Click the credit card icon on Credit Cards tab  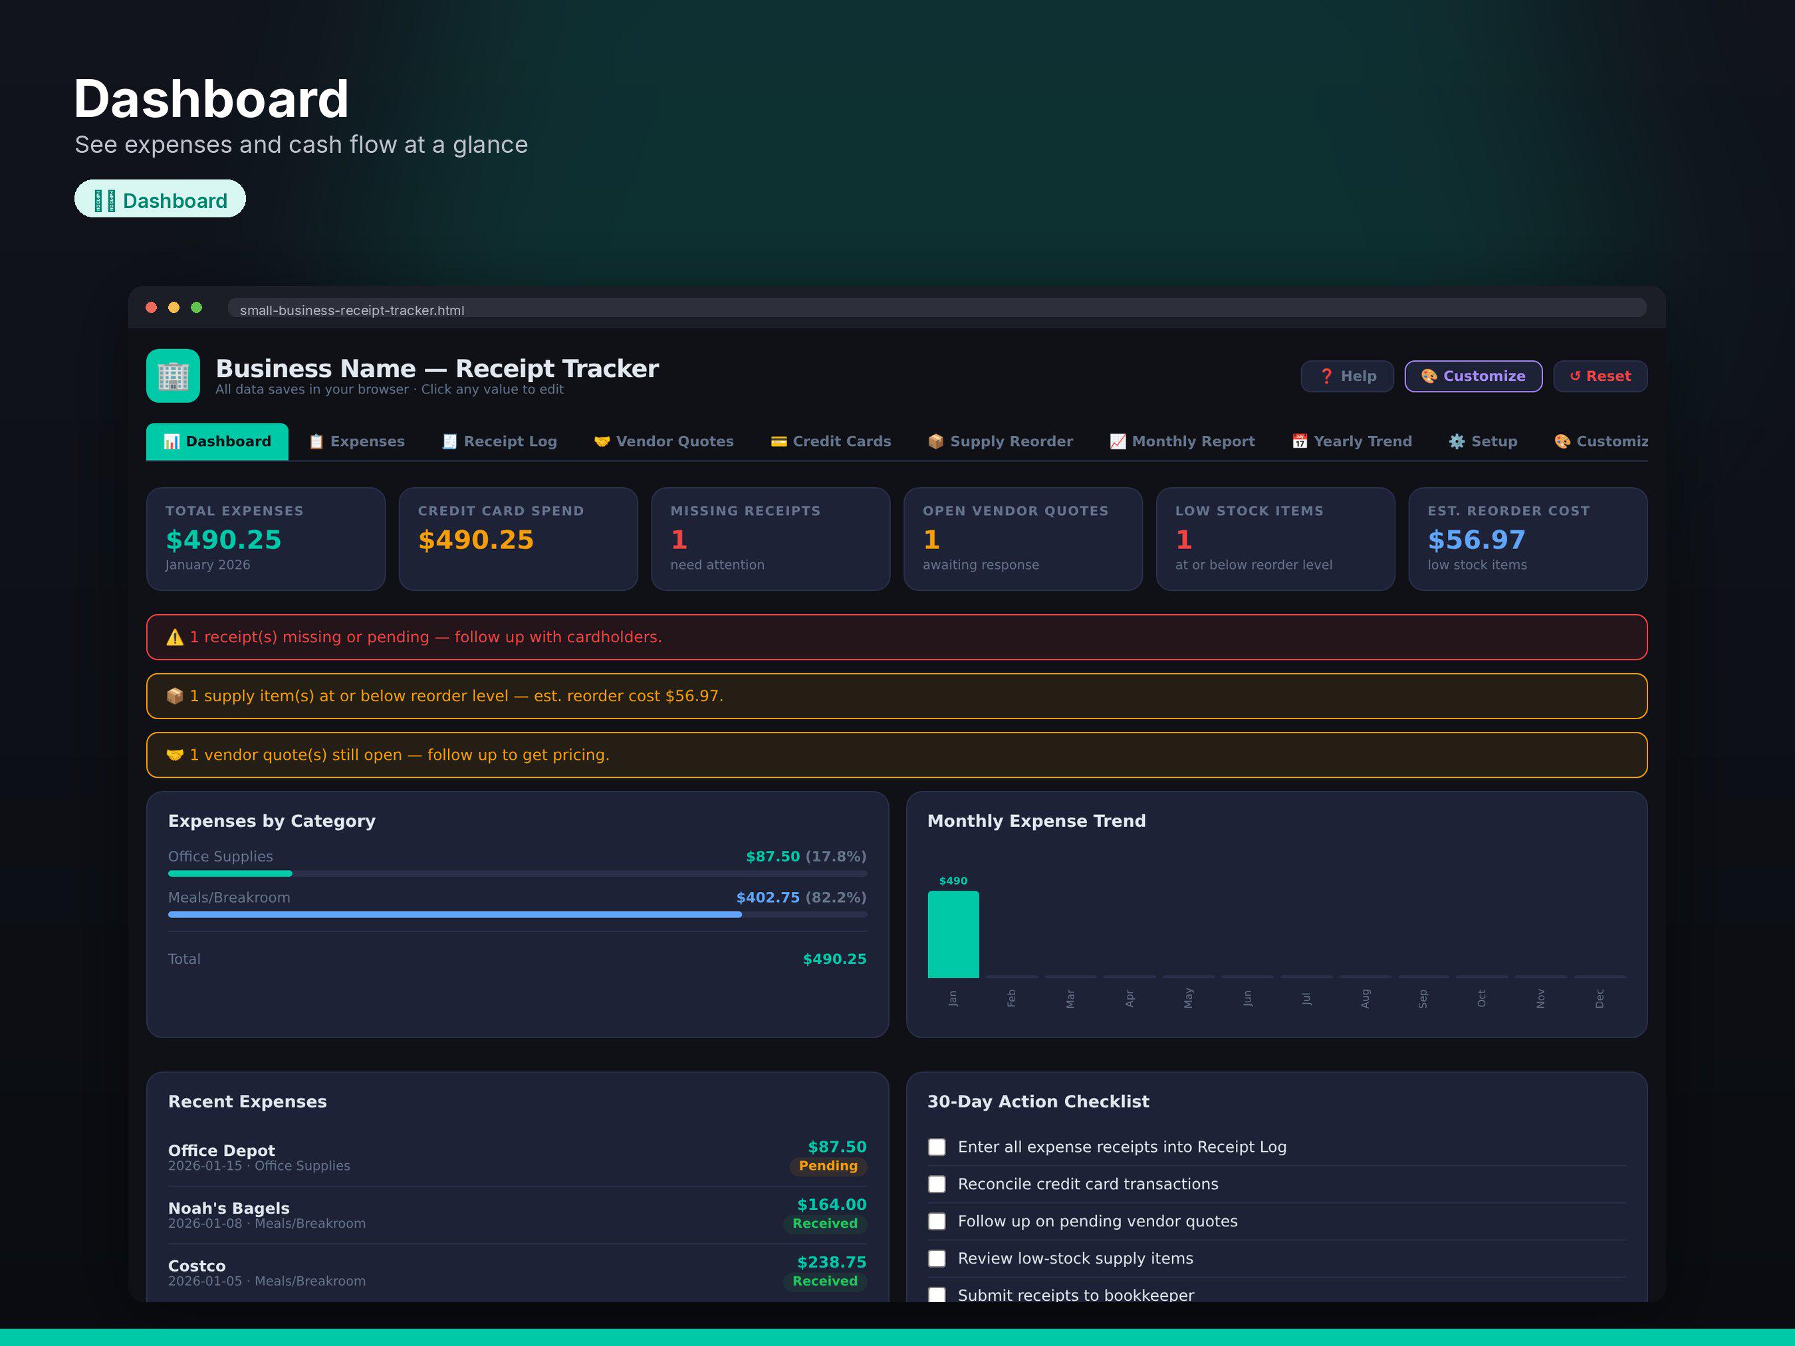779,441
